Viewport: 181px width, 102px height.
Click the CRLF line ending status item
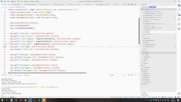tap(149, 97)
